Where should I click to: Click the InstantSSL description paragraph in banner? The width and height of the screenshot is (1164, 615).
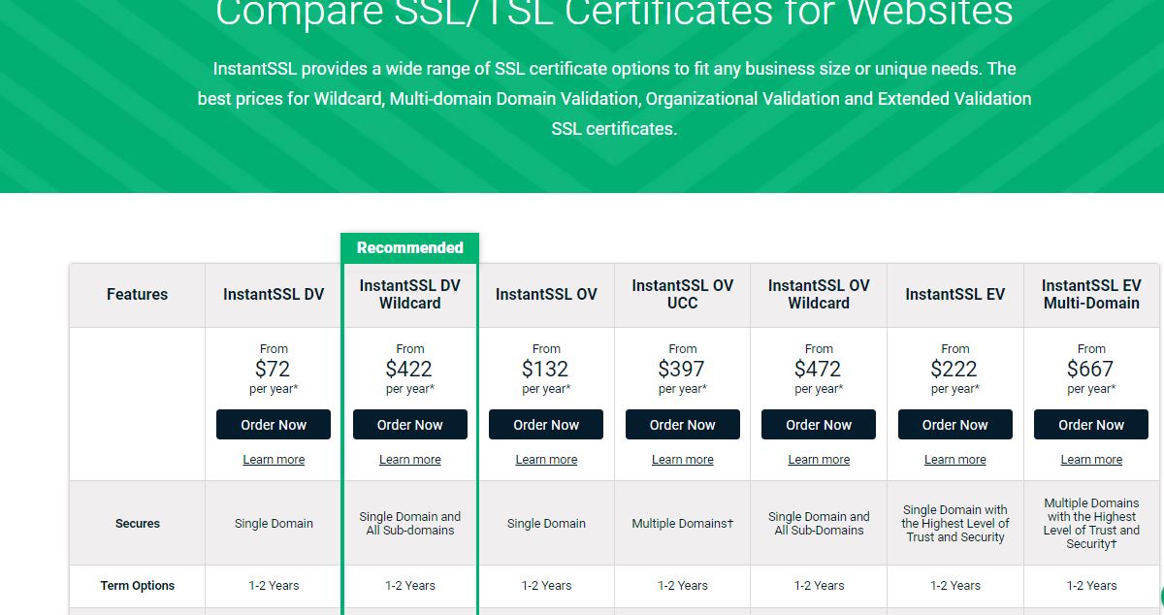[x=614, y=99]
